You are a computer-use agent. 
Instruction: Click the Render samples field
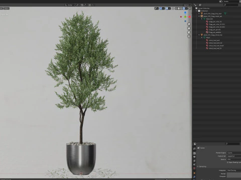(x=234, y=173)
